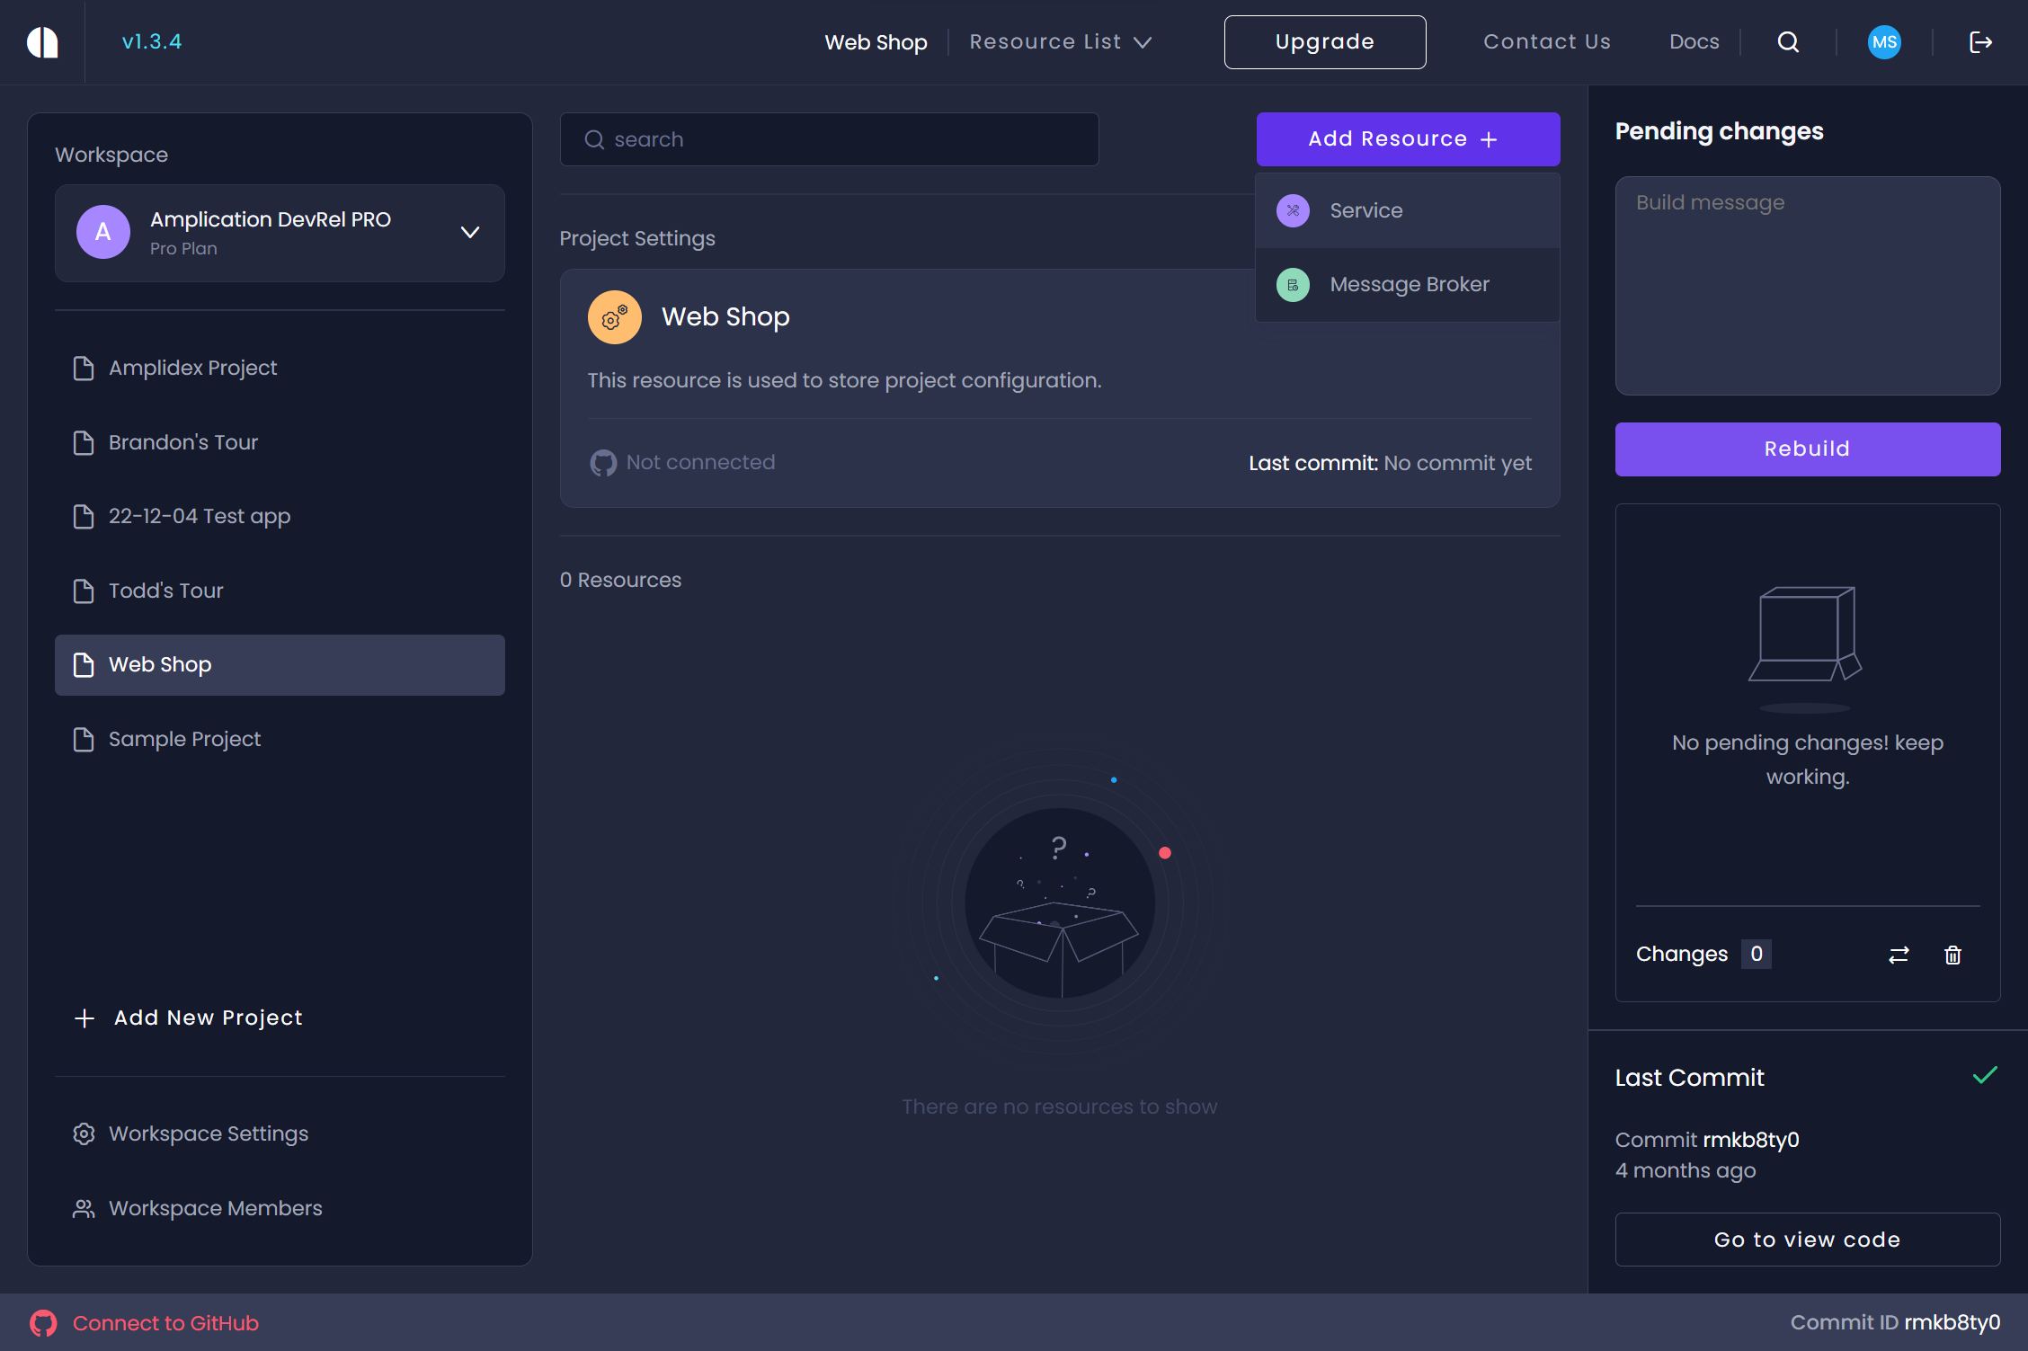2028x1351 pixels.
Task: Click the Rebuild button
Action: (1807, 449)
